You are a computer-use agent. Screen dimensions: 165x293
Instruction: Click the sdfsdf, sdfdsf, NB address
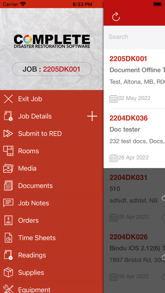(133, 200)
